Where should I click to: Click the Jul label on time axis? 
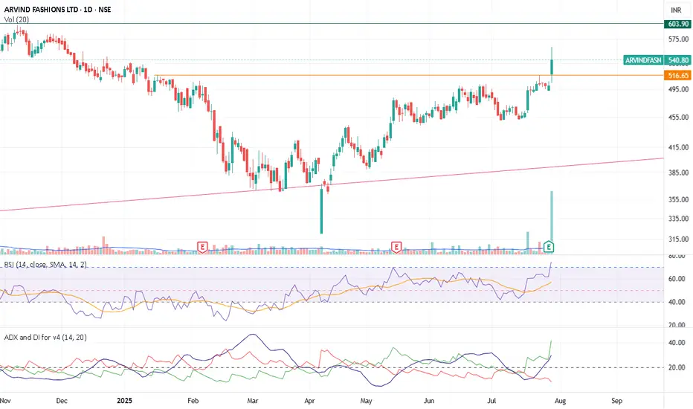(x=491, y=401)
